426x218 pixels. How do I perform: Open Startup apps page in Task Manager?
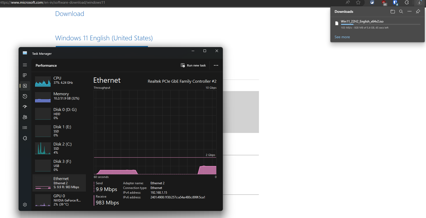click(x=25, y=107)
